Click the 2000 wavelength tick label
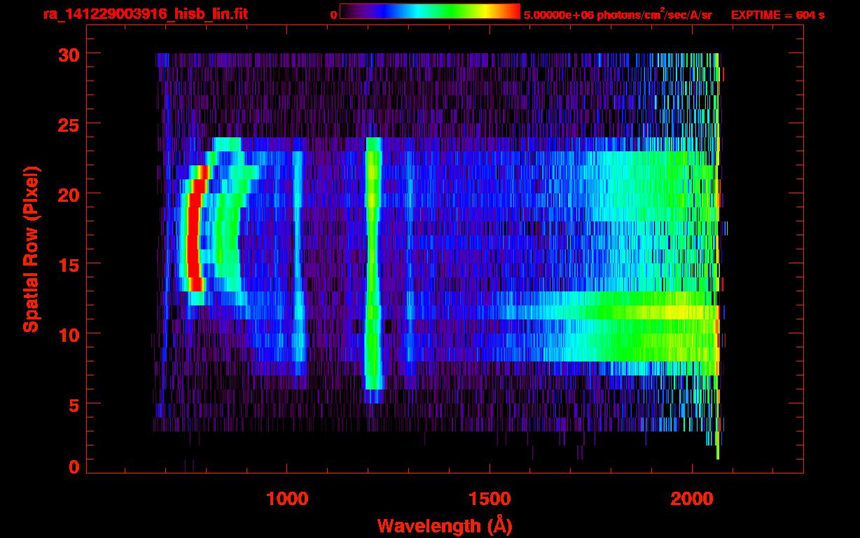This screenshot has height=538, width=860. pyautogui.click(x=692, y=498)
